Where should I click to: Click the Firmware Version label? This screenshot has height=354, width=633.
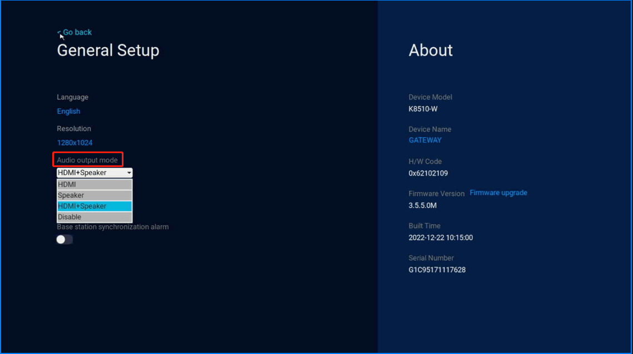[437, 194]
